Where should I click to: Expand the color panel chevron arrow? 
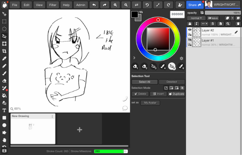pyautogui.click(x=134, y=58)
